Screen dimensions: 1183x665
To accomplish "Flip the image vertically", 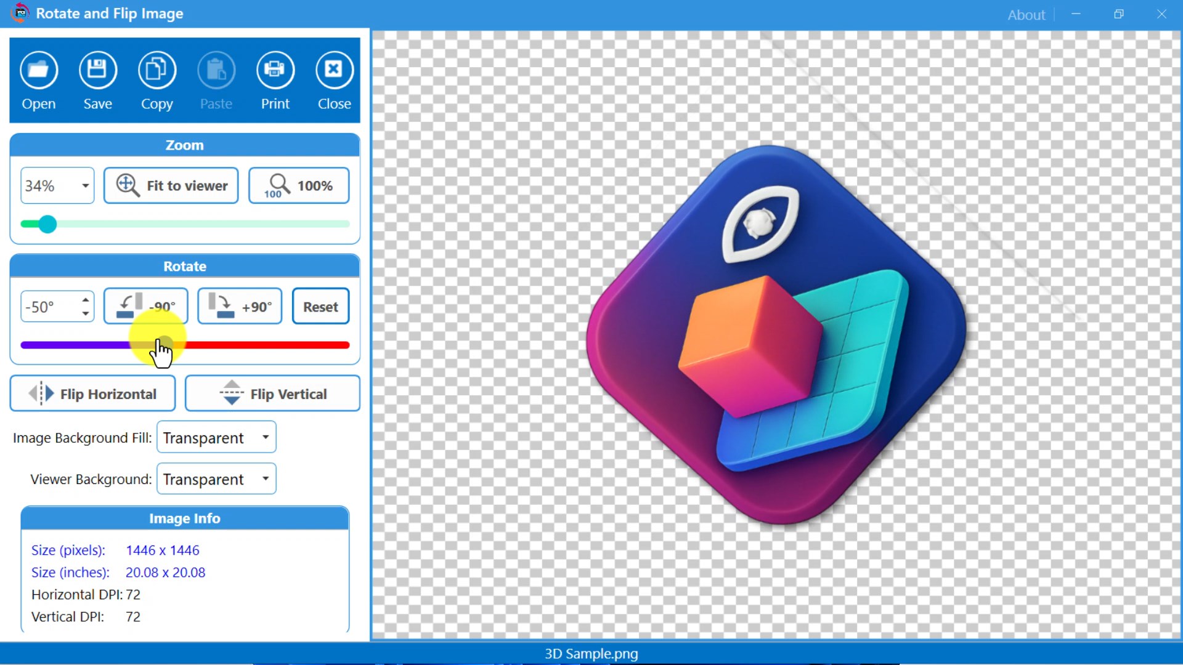I will tap(272, 393).
